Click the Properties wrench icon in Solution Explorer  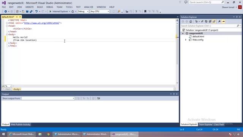point(219,21)
